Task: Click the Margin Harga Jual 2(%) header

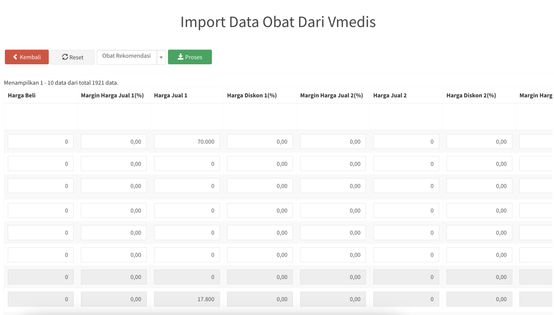Action: click(x=331, y=95)
